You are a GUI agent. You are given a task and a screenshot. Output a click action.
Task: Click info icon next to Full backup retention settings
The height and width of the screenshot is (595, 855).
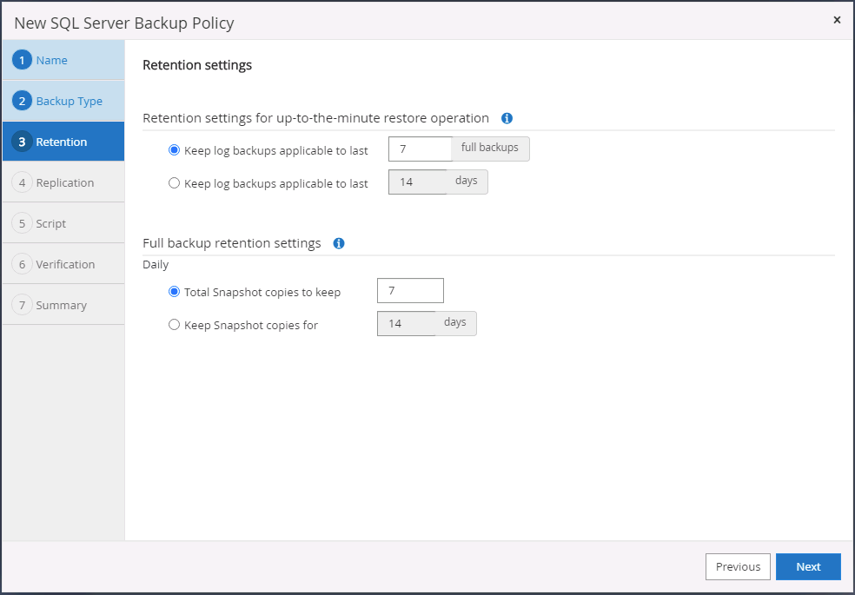(339, 243)
